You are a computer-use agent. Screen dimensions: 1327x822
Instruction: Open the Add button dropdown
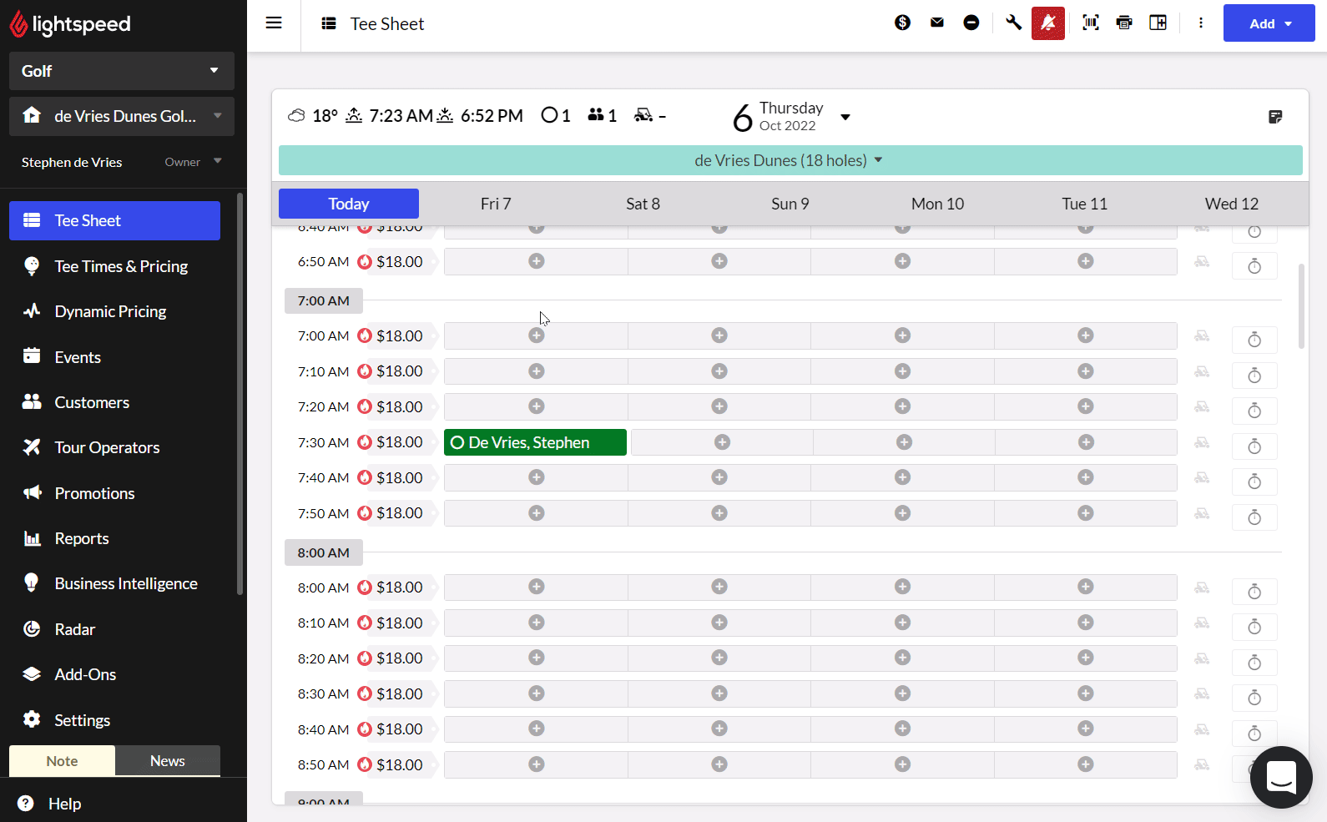coord(1269,23)
